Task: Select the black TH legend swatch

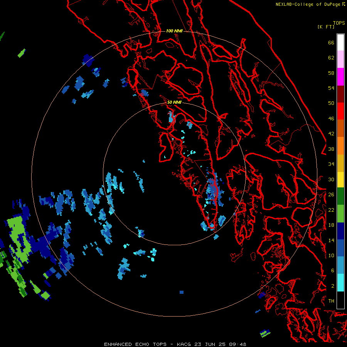Action: (x=340, y=300)
